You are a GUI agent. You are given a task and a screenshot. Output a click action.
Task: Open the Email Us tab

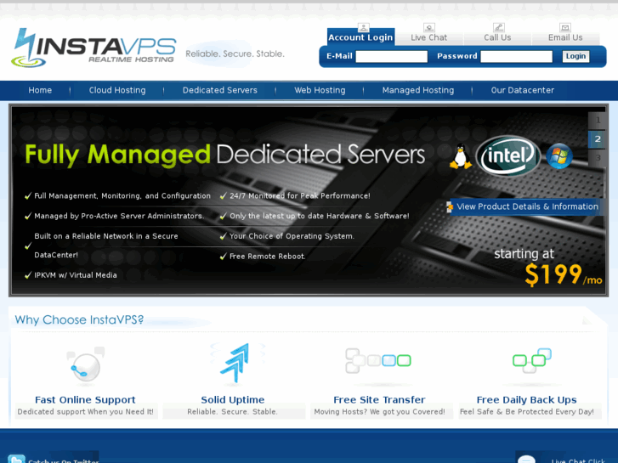click(x=565, y=37)
